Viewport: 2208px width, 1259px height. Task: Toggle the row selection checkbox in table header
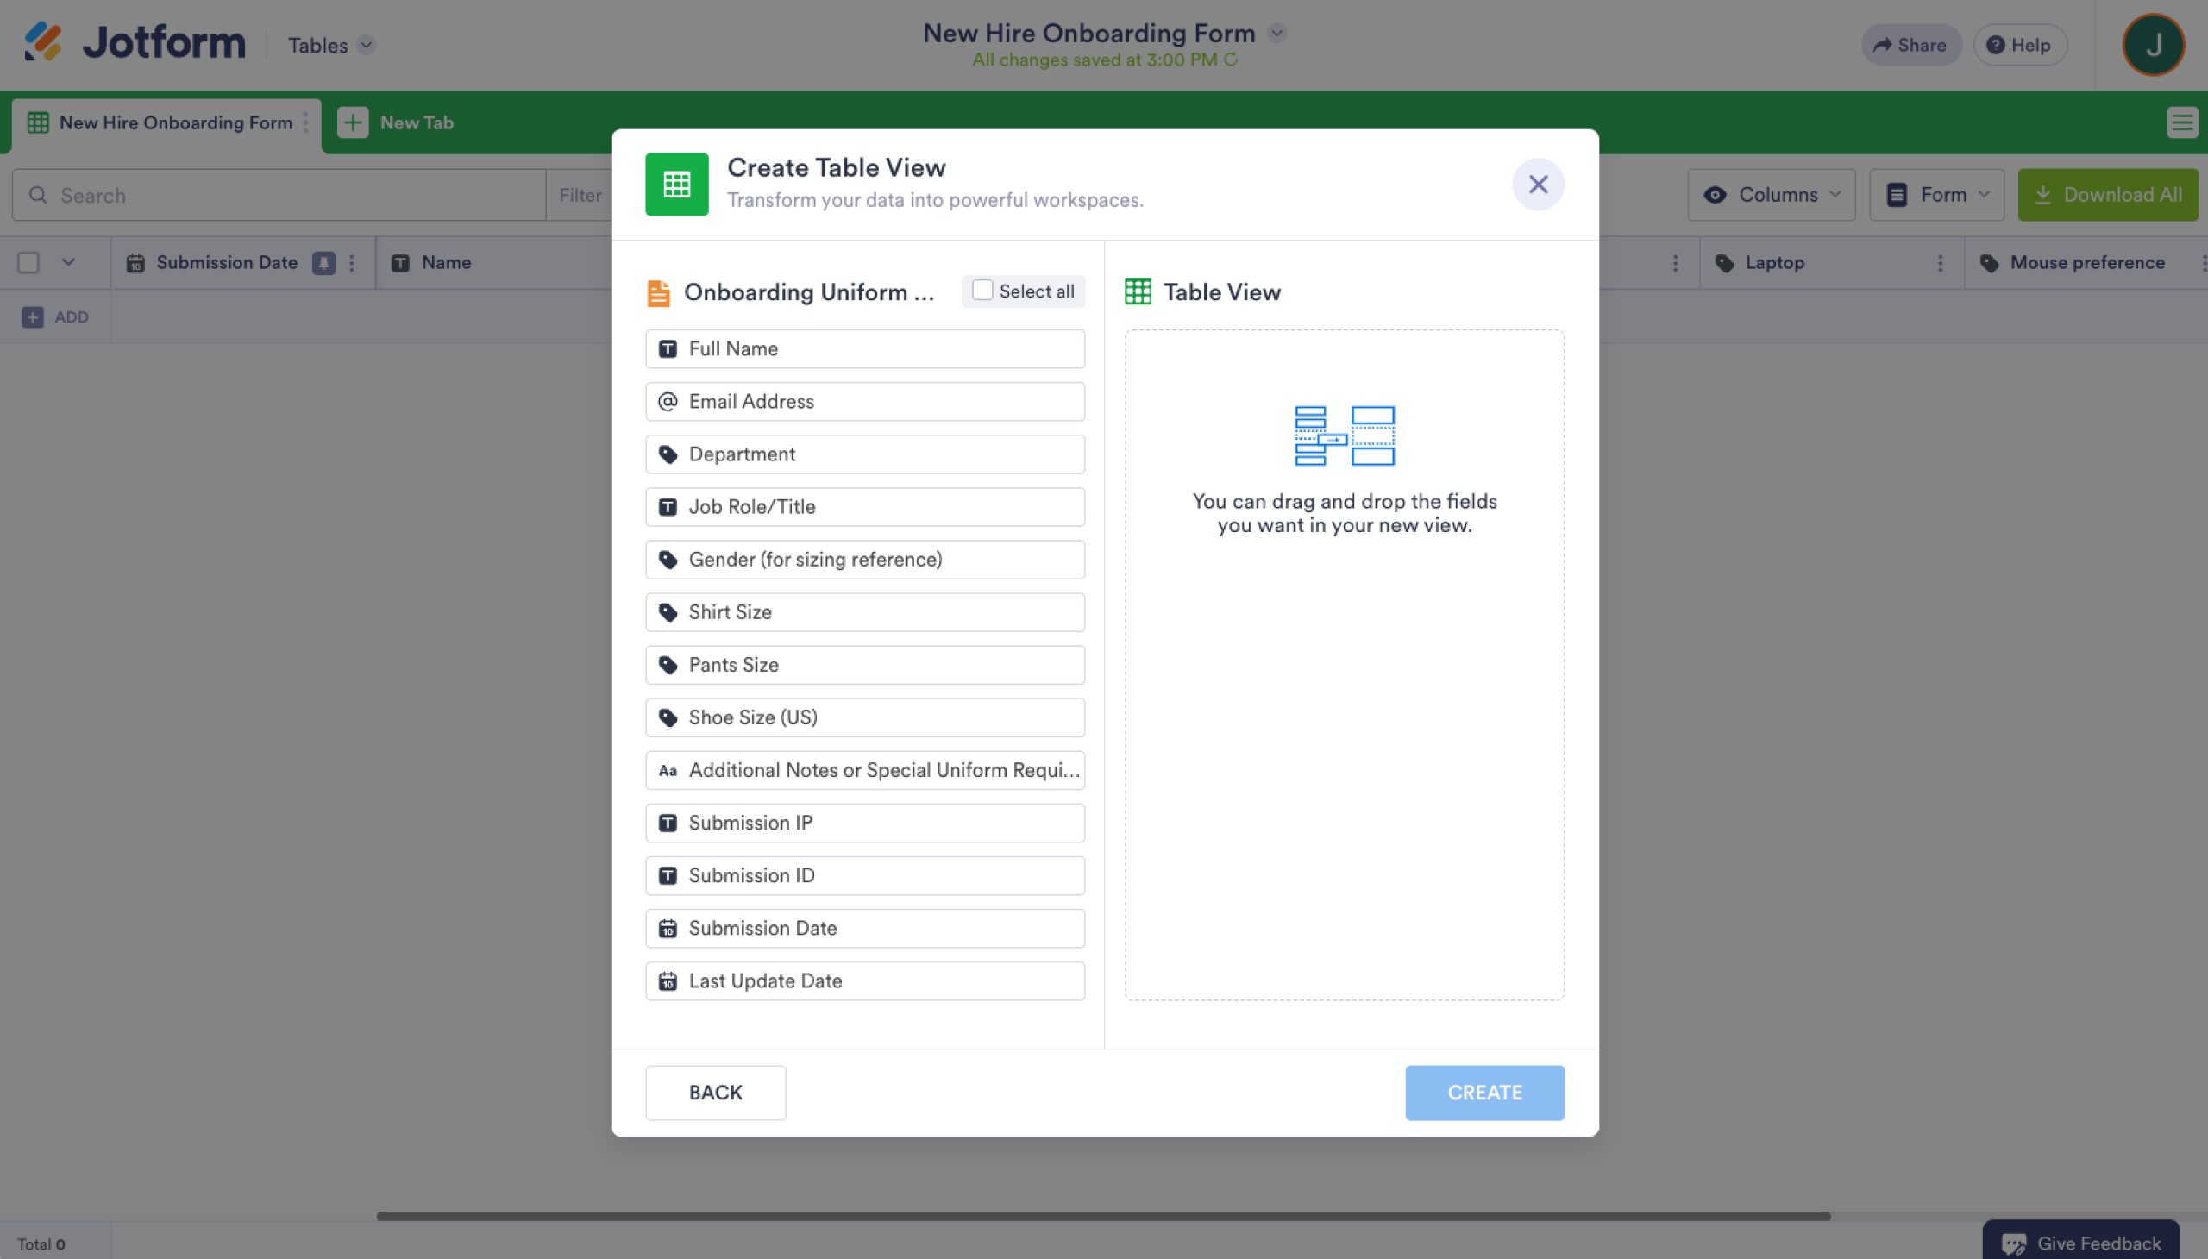pos(28,261)
